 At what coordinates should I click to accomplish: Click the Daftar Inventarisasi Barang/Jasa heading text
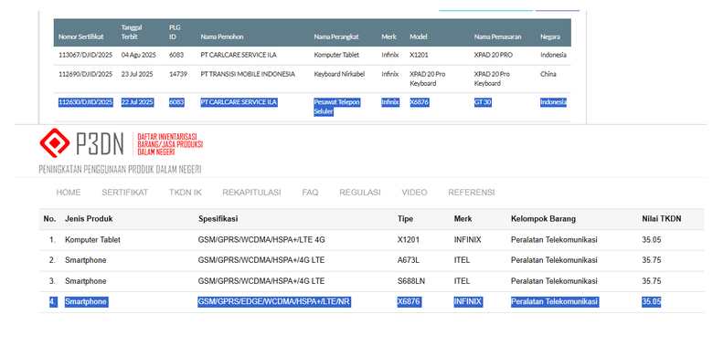pos(170,144)
